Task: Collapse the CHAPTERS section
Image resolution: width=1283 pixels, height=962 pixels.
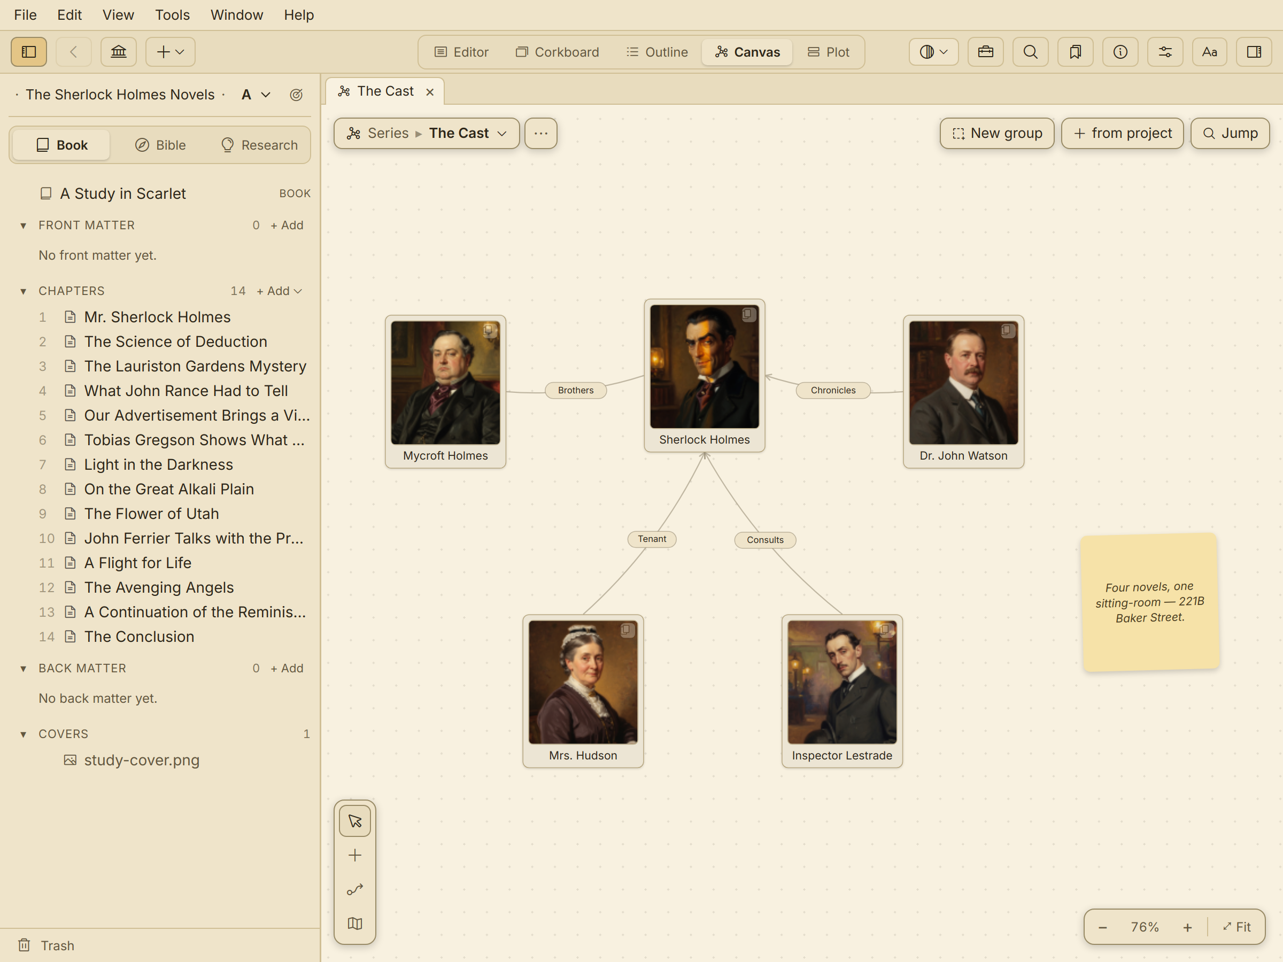Action: 23,291
